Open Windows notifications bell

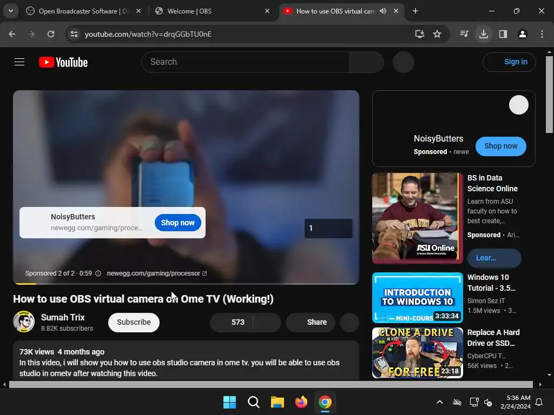pyautogui.click(x=539, y=402)
